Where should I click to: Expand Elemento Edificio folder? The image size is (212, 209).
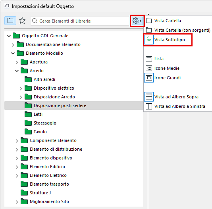[17, 167]
